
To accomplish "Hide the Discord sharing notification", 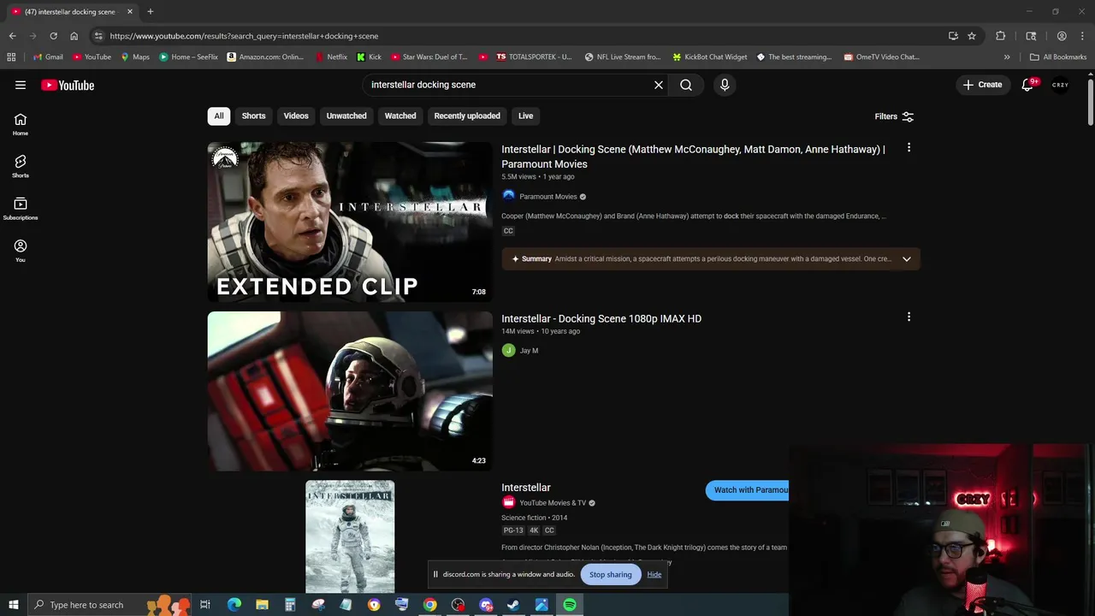I will pyautogui.click(x=654, y=575).
